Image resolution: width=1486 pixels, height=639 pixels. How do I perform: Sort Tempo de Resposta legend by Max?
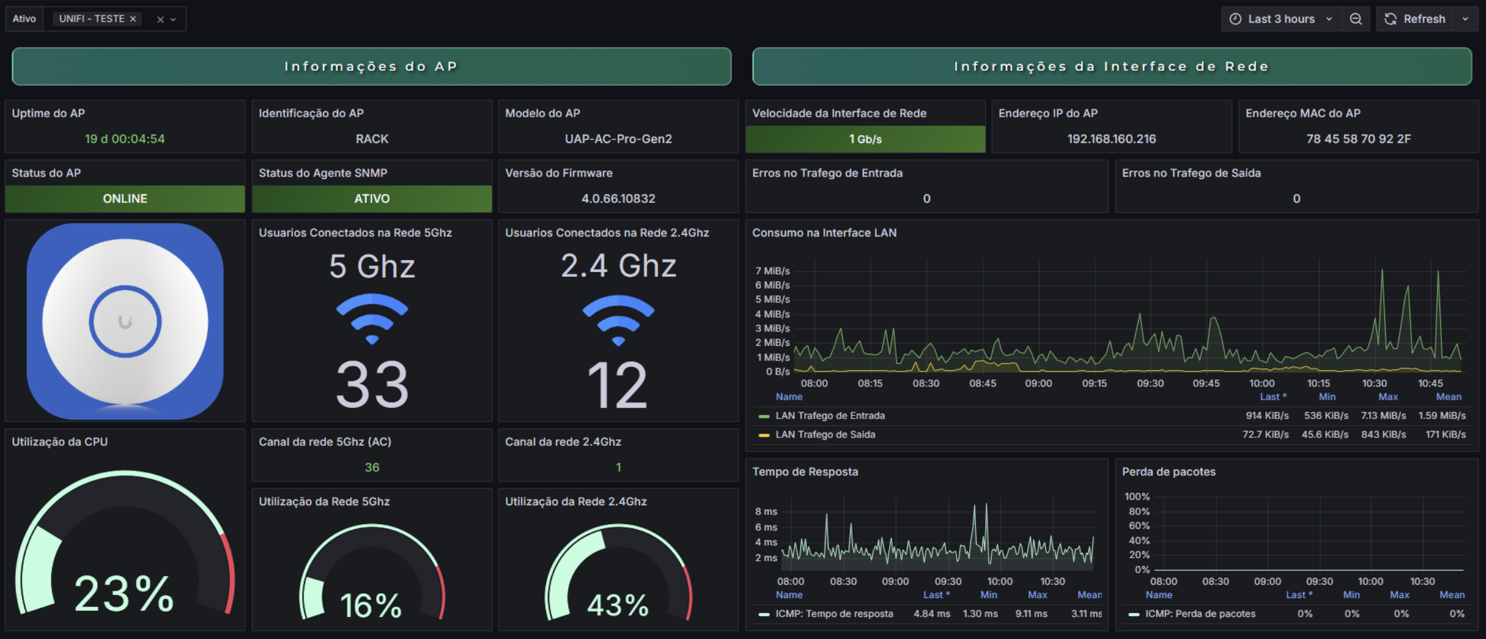point(1037,595)
